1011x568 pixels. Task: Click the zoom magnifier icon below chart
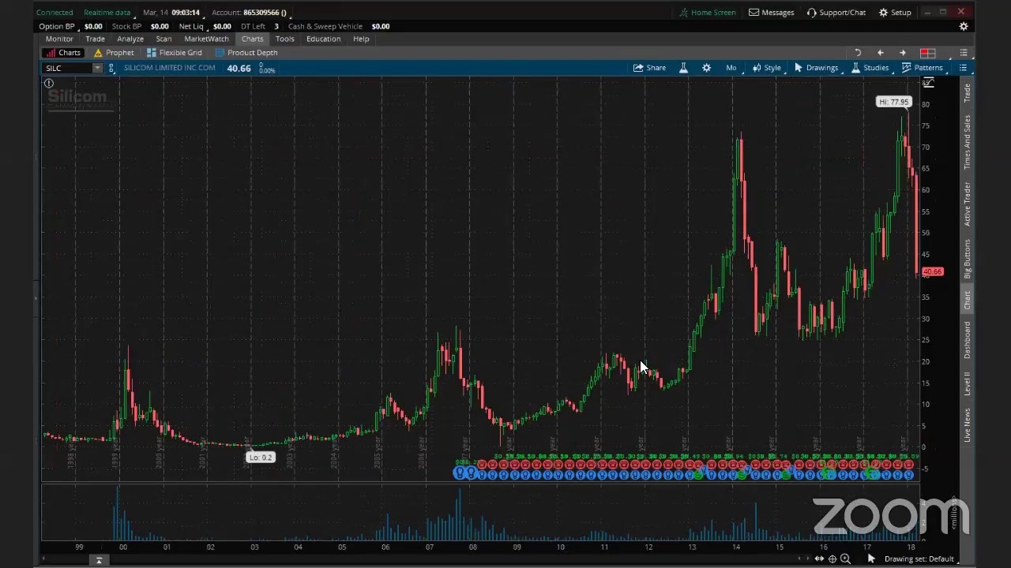coord(845,559)
